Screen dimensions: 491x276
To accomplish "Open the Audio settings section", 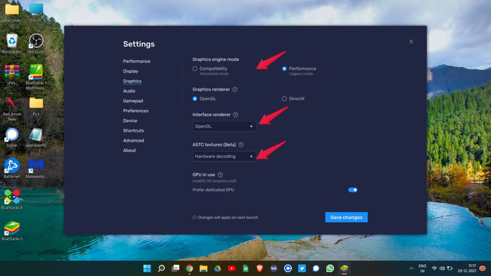I will pos(129,91).
